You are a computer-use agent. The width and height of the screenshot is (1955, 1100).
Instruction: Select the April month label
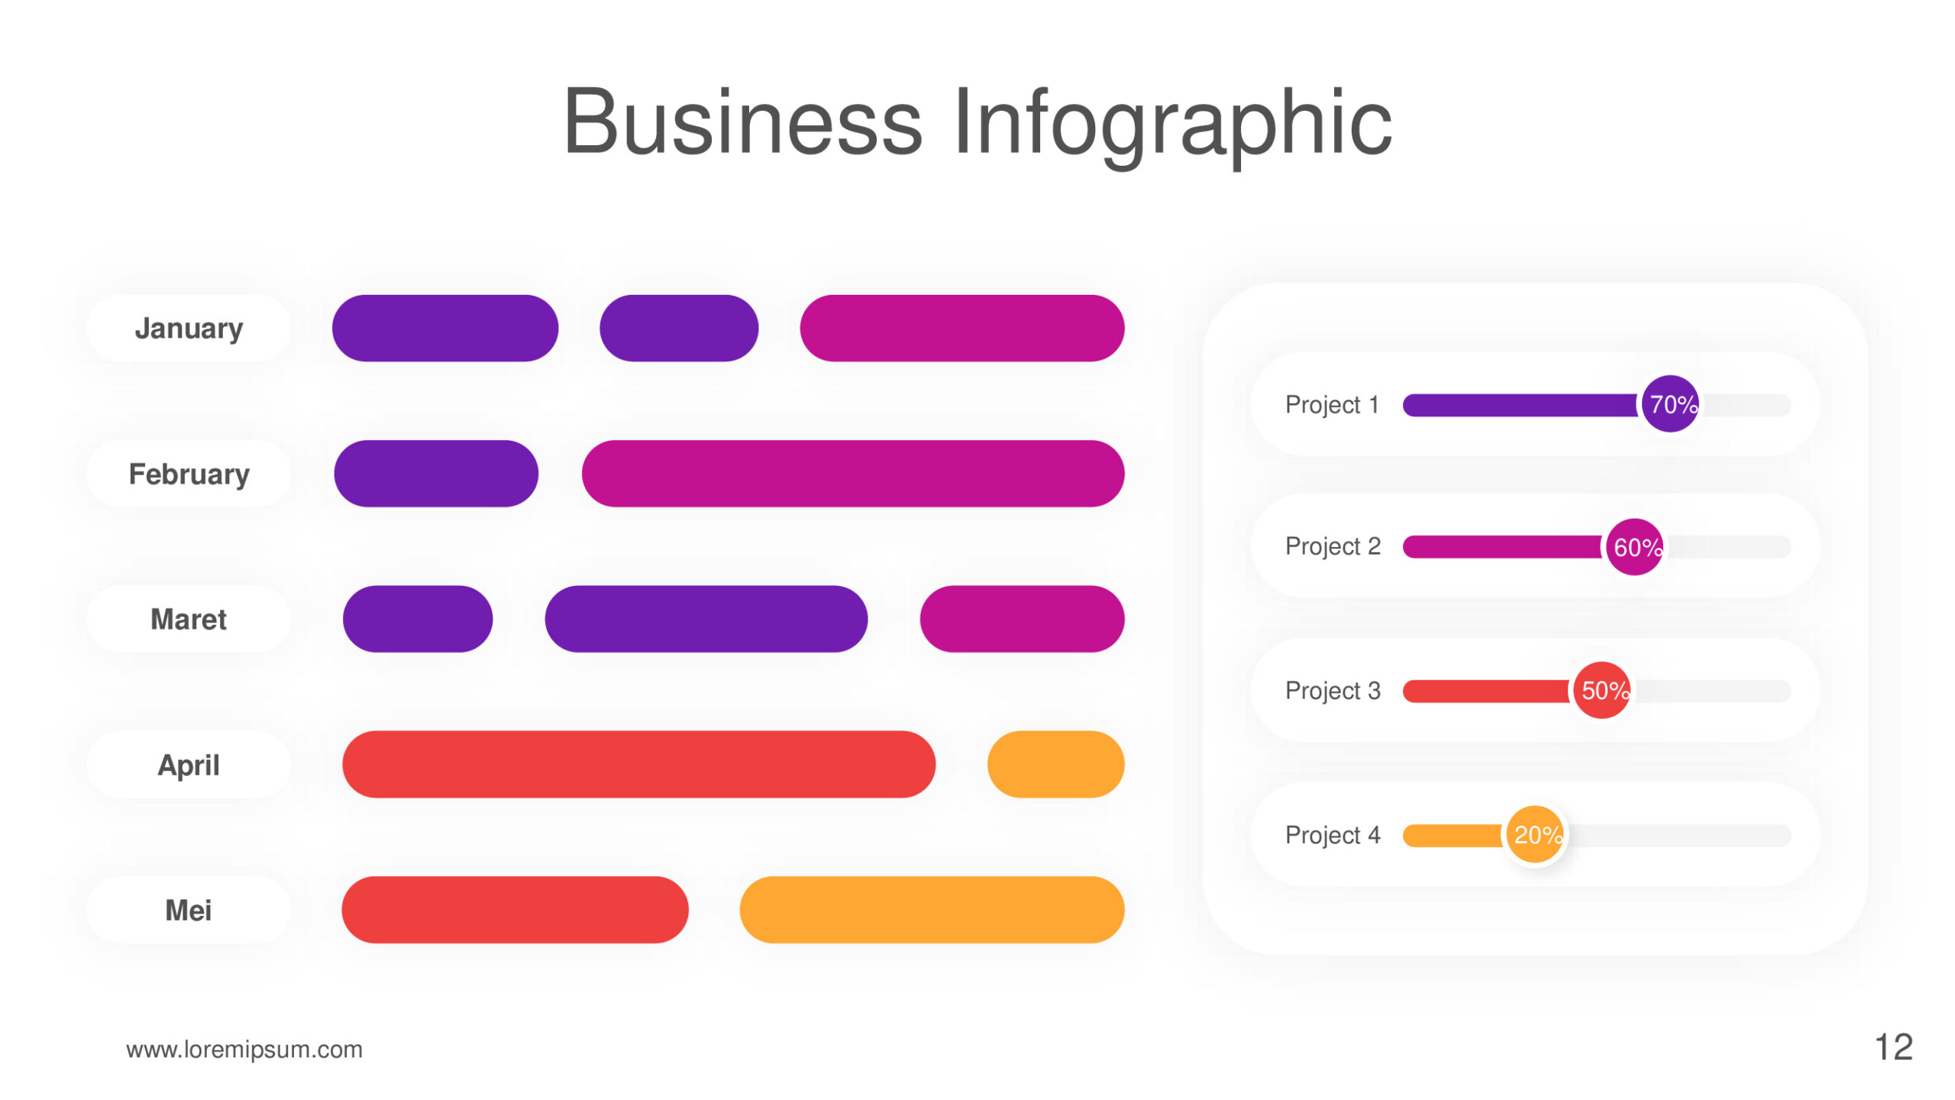click(x=189, y=765)
